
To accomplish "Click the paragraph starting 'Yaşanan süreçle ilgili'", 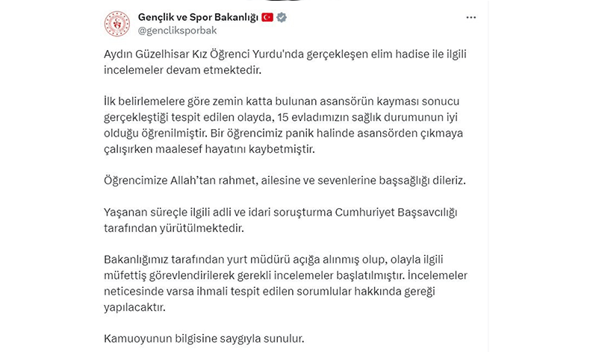I will (280, 220).
